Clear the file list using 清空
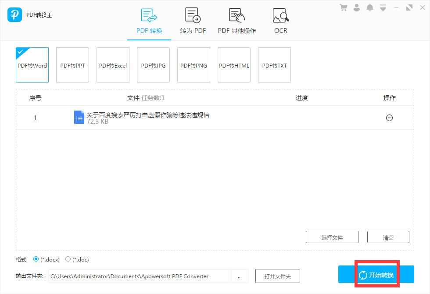Image resolution: width=430 pixels, height=294 pixels. pyautogui.click(x=388, y=237)
